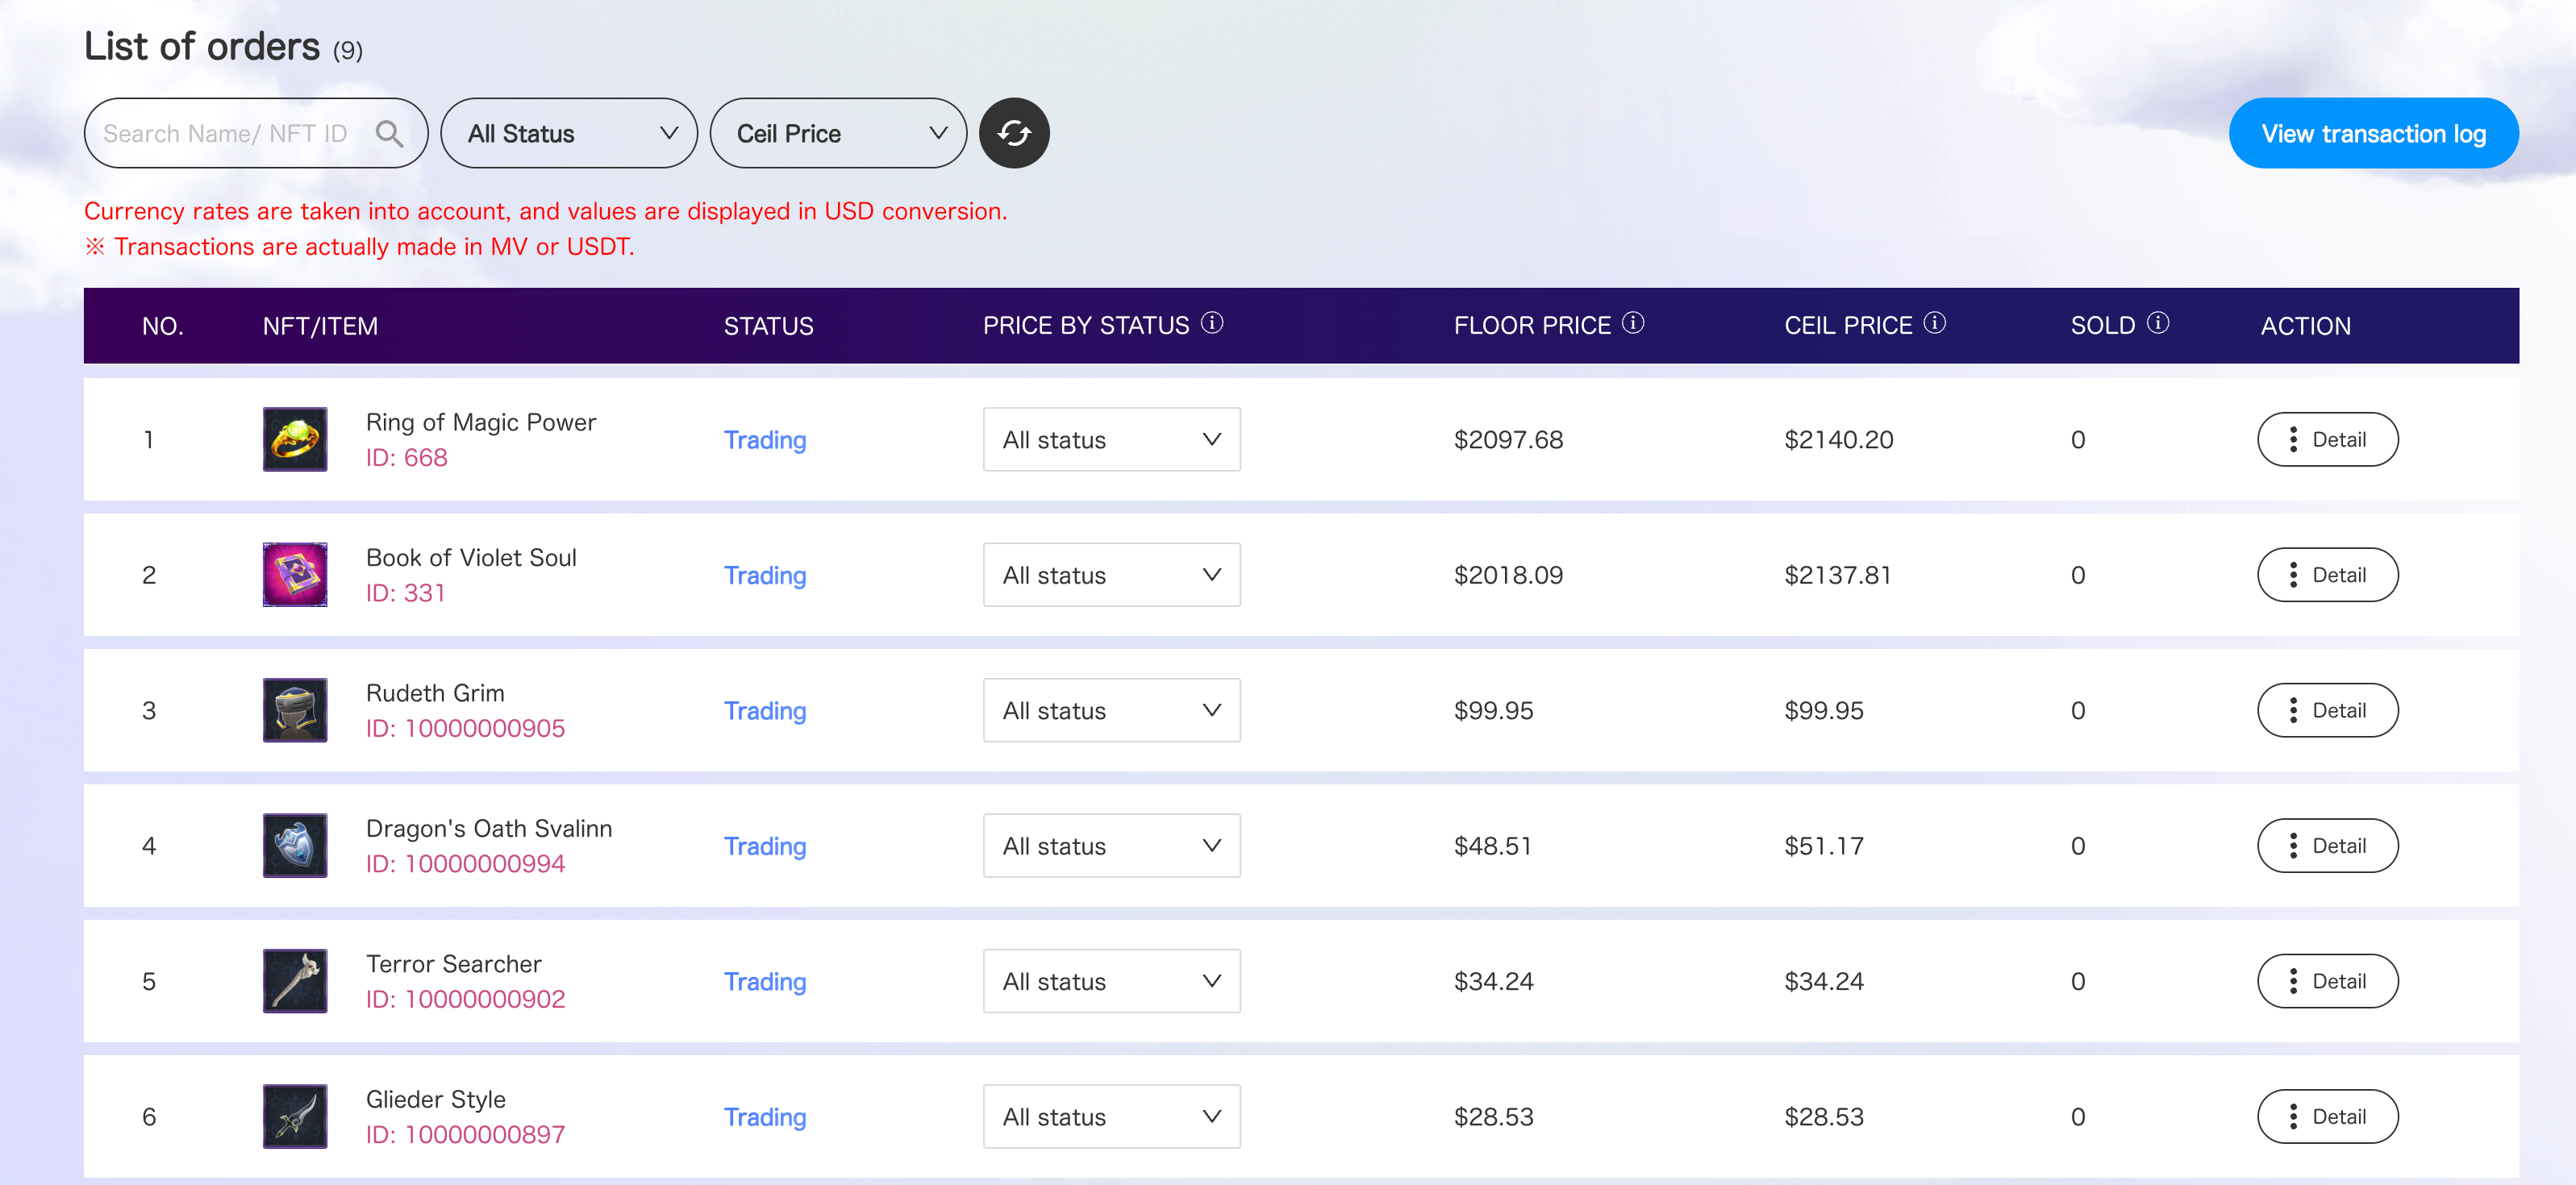The image size is (2576, 1185).
Task: Click Ring of Magic Power item thumbnail
Action: pos(295,439)
